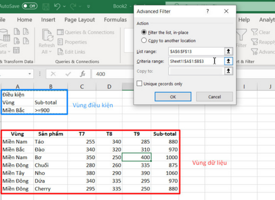The image size is (275, 200).
Task: Expand the Name Box dropdown arrow
Action: (x=29, y=74)
